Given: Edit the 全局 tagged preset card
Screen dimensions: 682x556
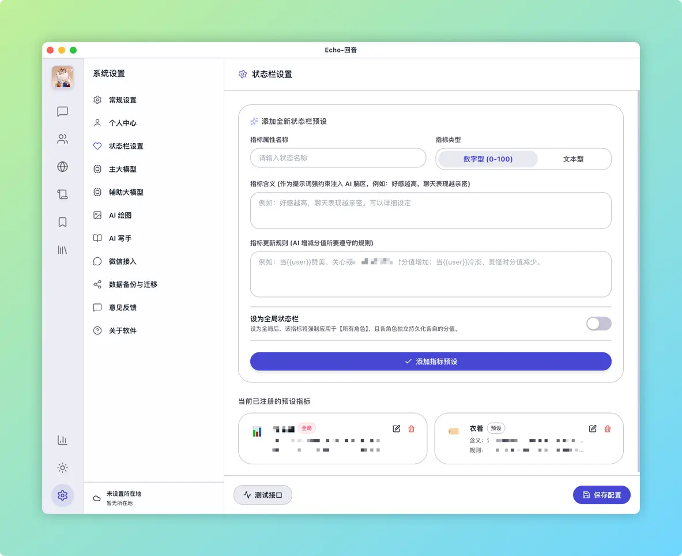Looking at the screenshot, I should tap(396, 429).
